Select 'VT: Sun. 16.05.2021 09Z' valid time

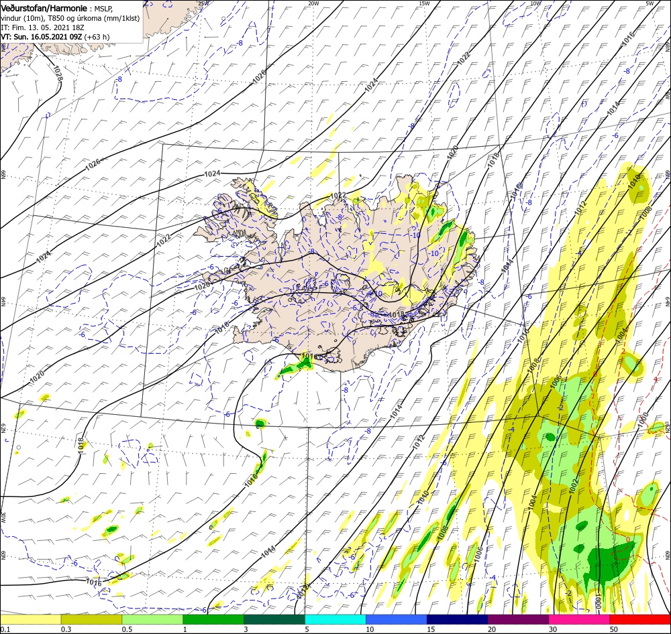point(42,37)
